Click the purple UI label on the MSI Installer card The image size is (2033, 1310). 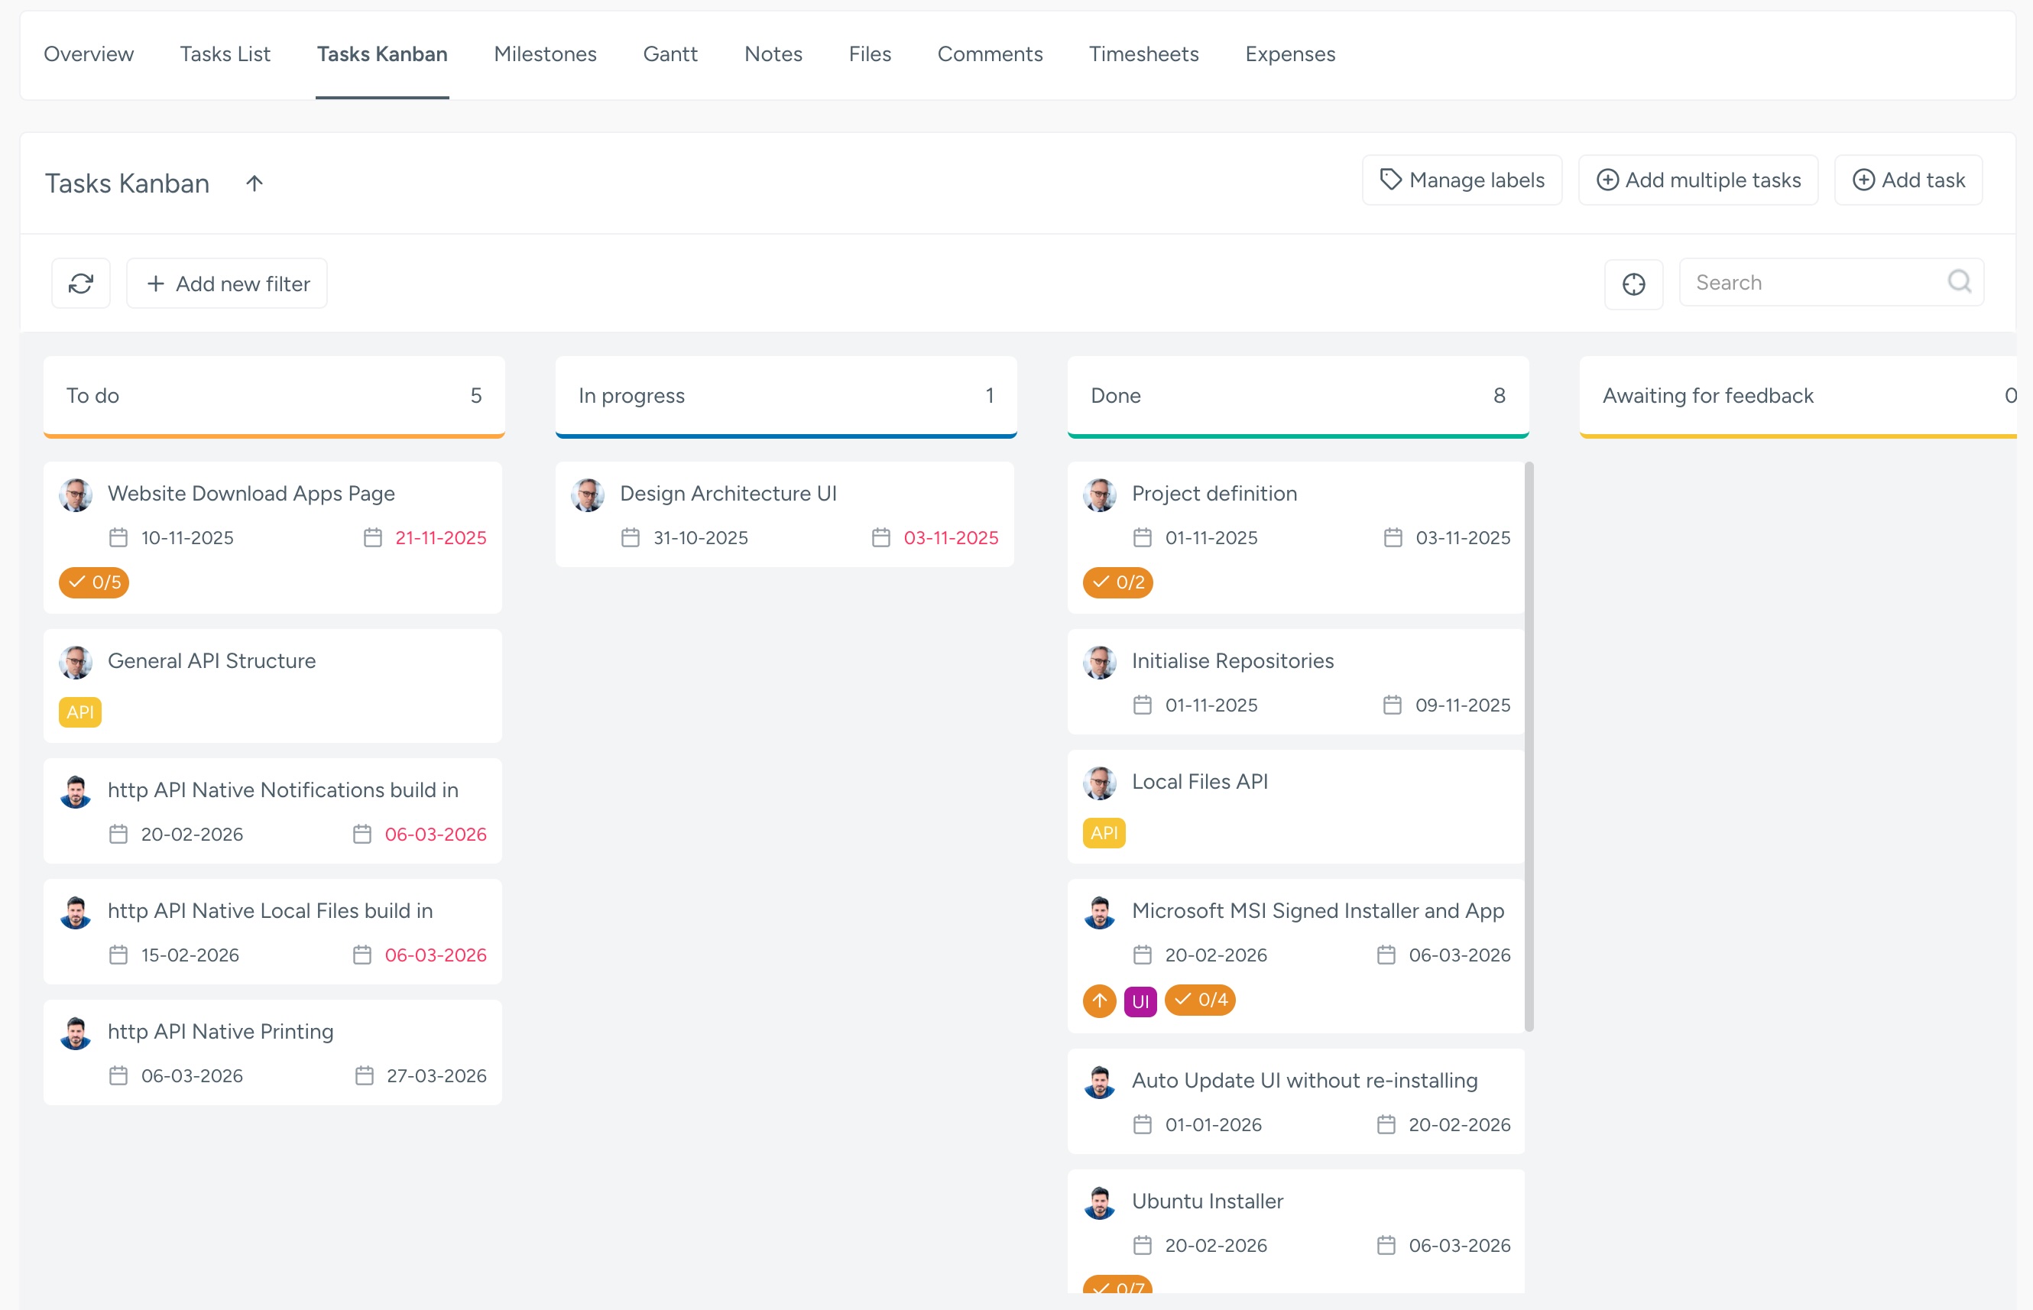[1140, 1001]
